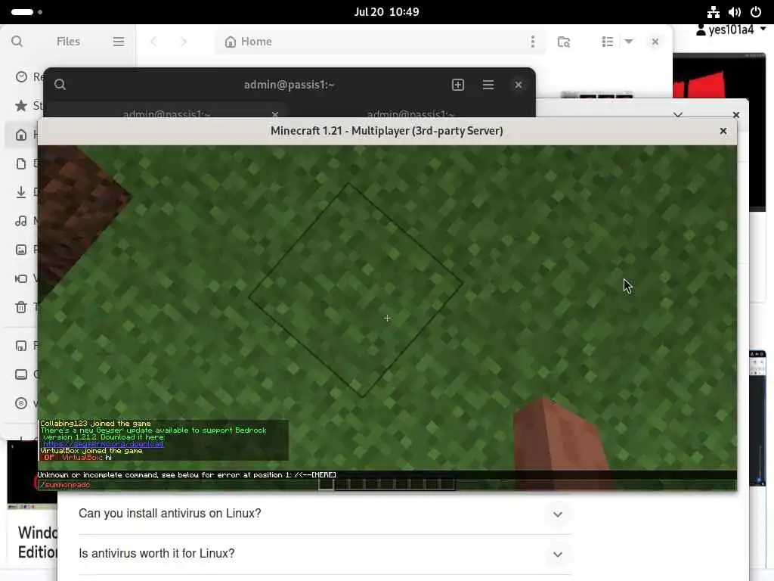Open Documents icon in Files sidebar

click(x=21, y=163)
